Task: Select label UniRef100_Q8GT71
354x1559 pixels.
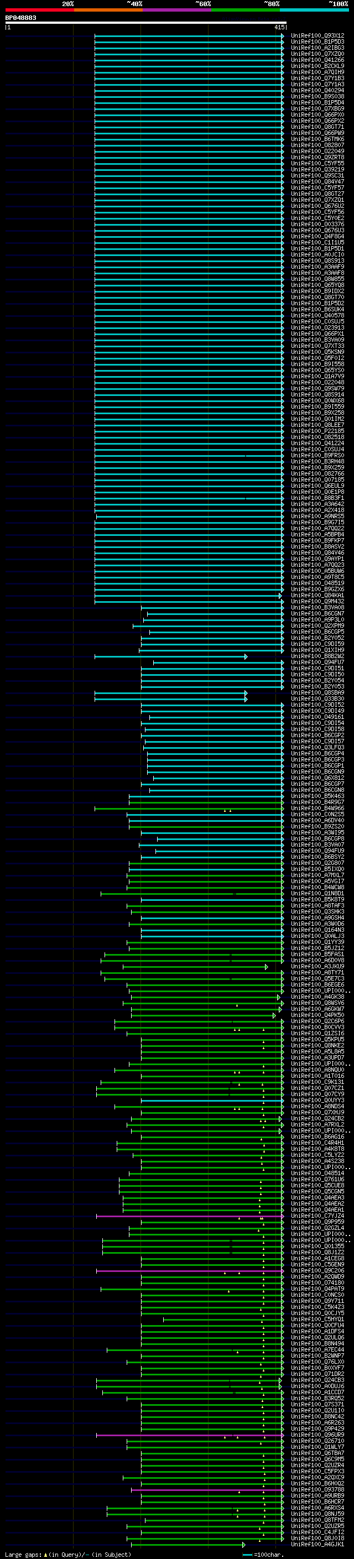Action: (x=317, y=127)
